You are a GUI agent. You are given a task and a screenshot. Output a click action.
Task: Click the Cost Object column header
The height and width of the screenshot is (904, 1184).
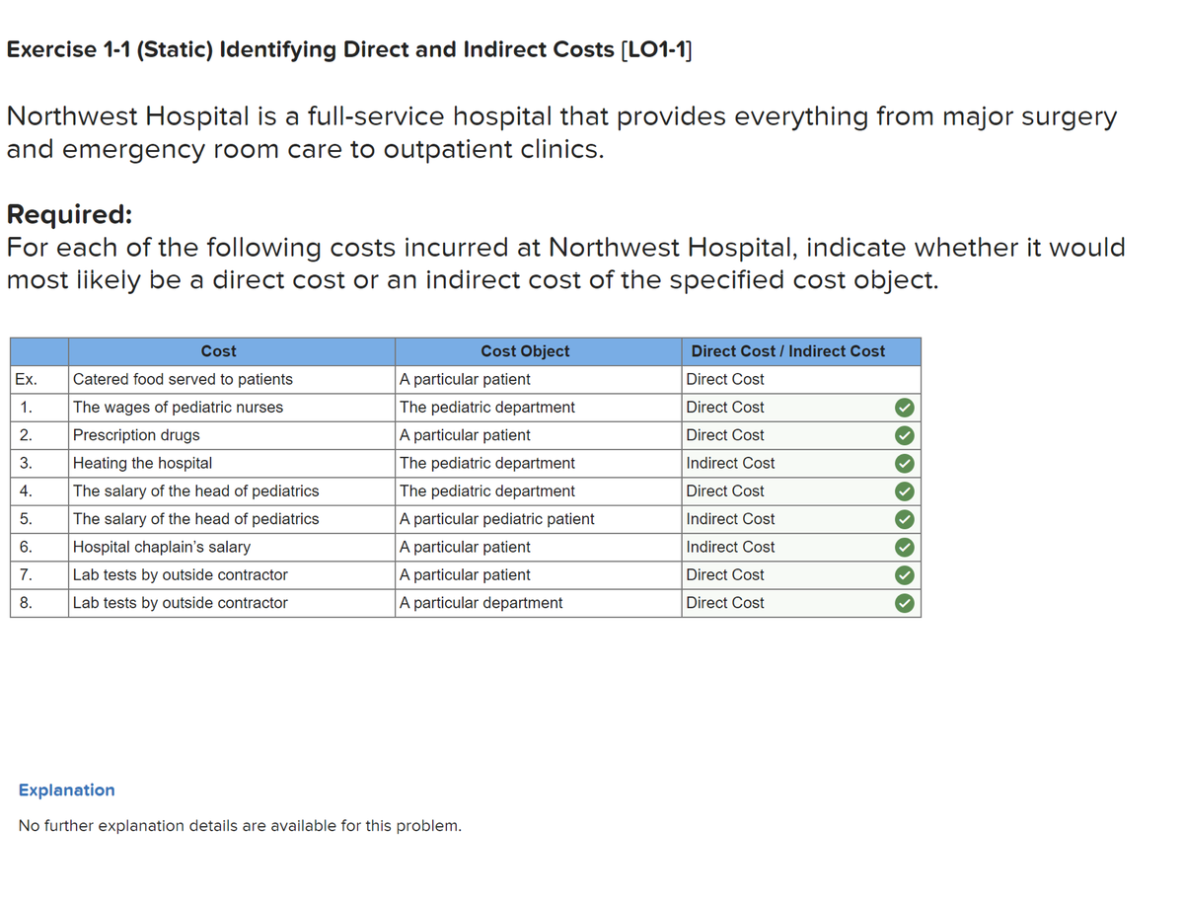coord(525,351)
